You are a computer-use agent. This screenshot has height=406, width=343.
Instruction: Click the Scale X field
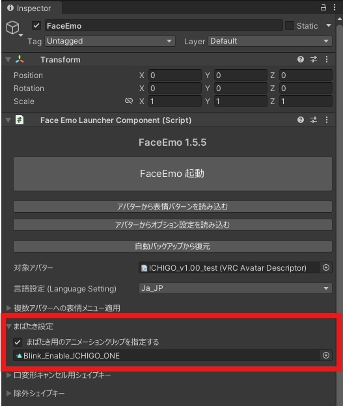175,101
